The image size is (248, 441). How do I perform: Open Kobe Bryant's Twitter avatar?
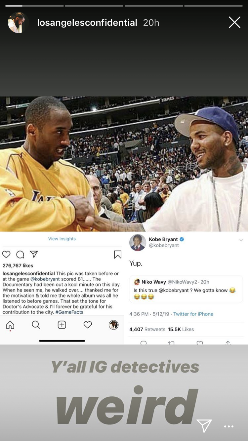(138, 243)
